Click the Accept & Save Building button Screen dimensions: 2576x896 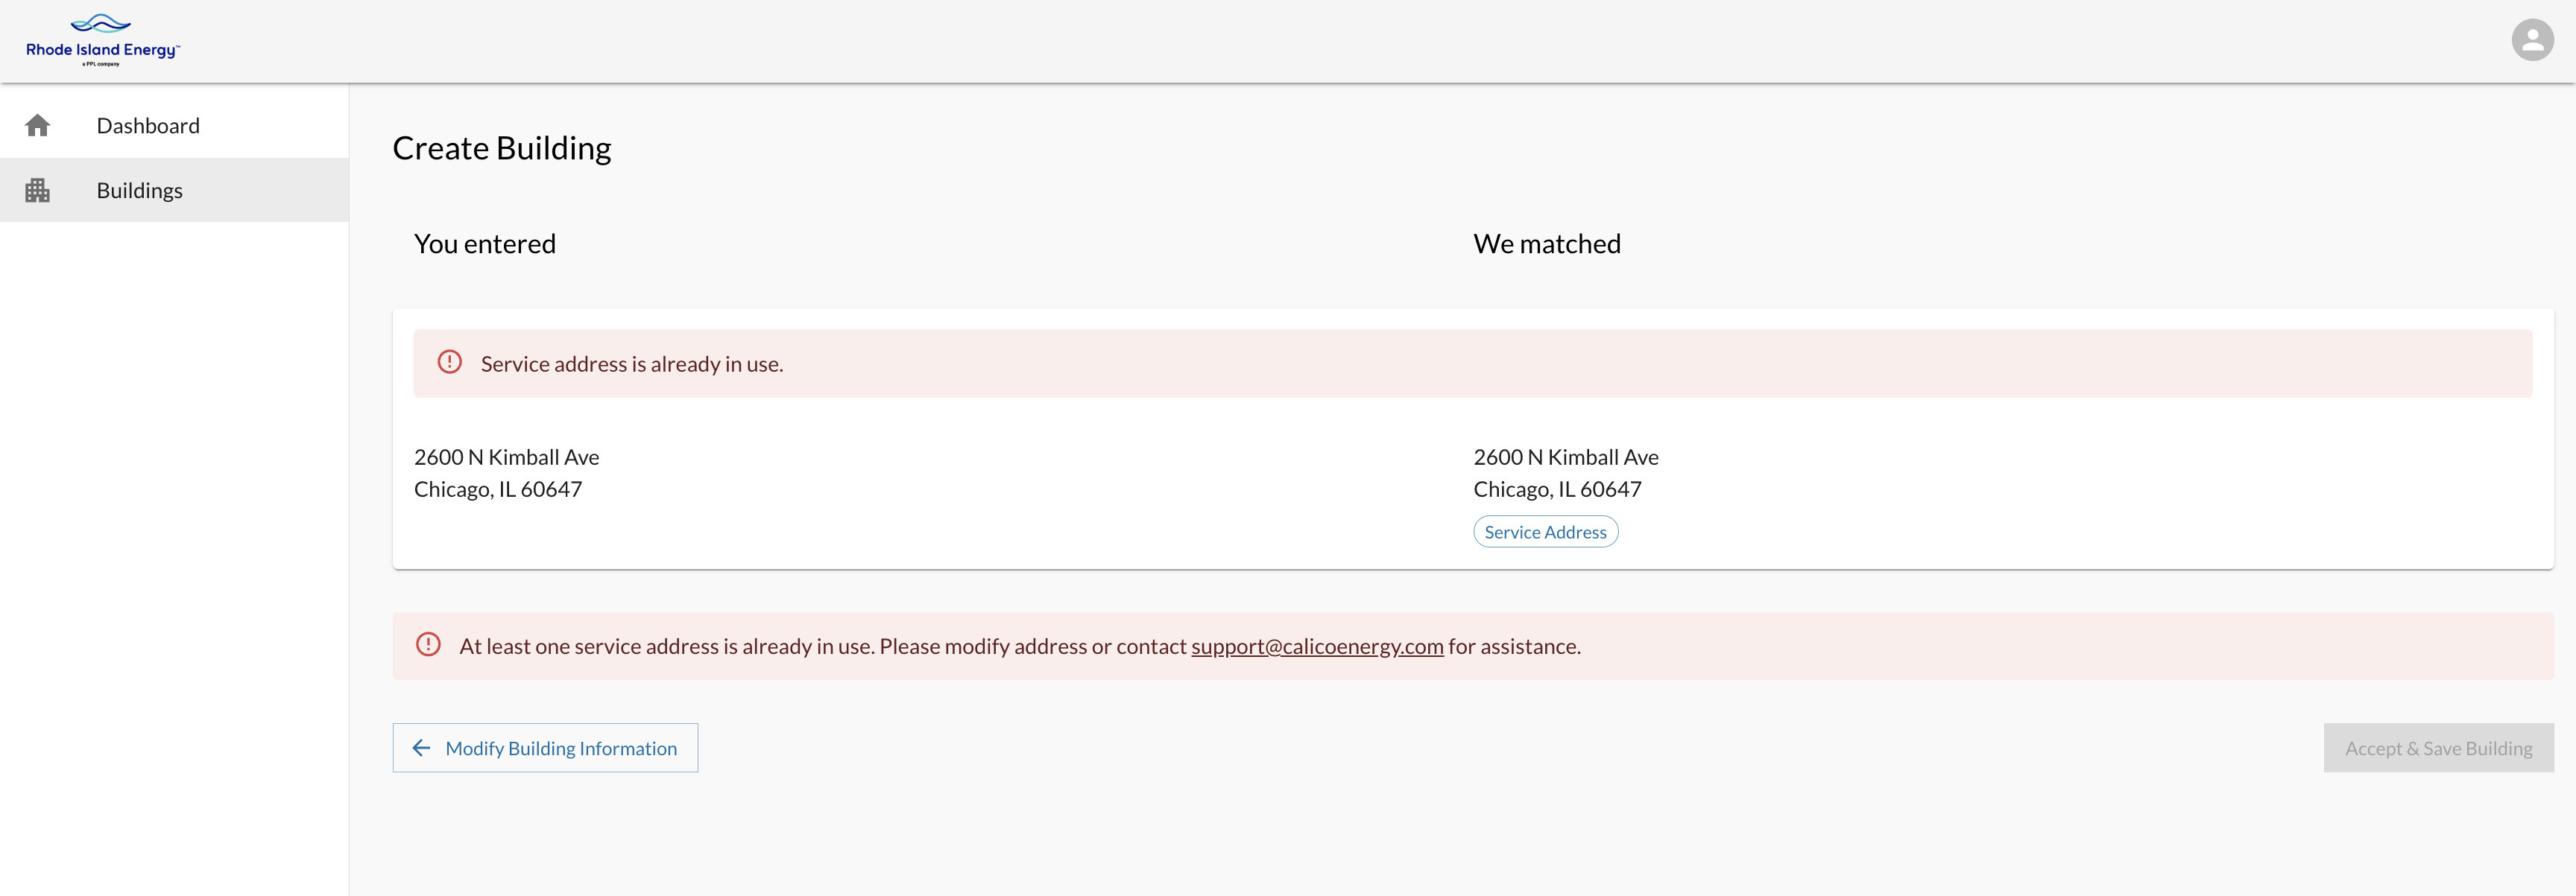pyautogui.click(x=2438, y=749)
